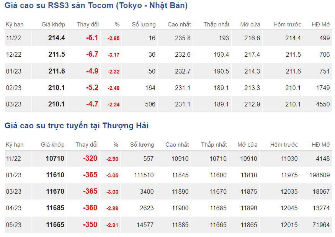The height and width of the screenshot is (237, 335).
Task: Click the Tocom table's 'Số lượng' column header
Action: [144, 25]
